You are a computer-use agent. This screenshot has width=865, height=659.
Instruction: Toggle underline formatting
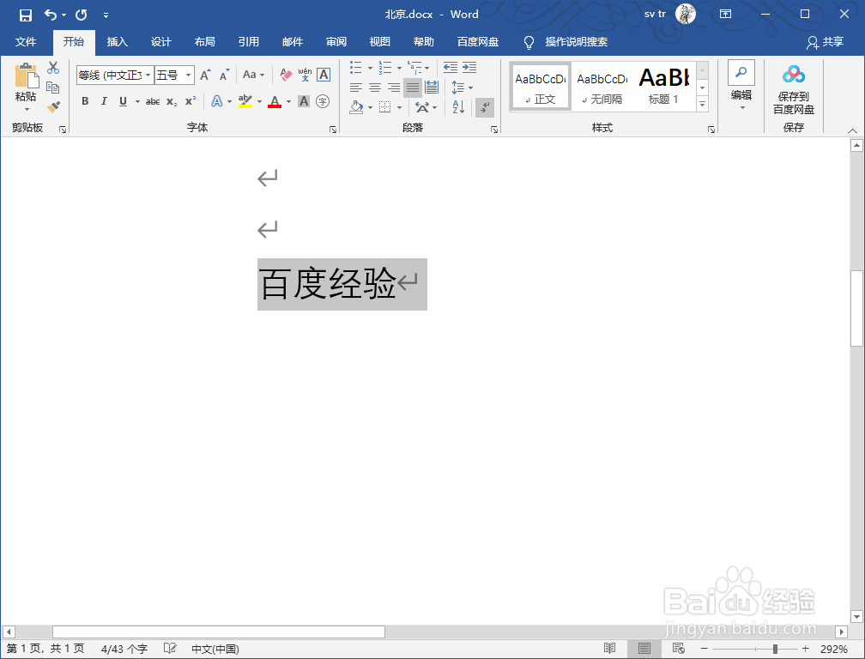pyautogui.click(x=123, y=101)
